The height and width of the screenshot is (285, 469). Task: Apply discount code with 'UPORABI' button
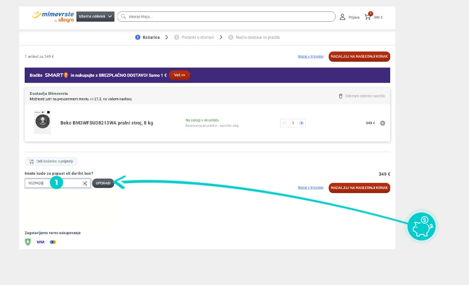coord(103,183)
